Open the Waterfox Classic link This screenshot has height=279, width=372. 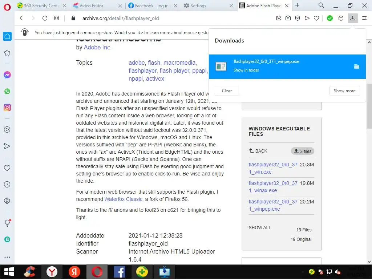coord(124,199)
